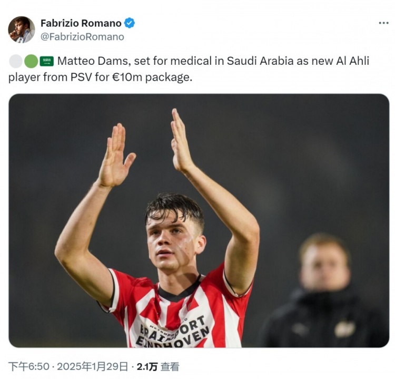Open the PSV player photo attachment
Image resolution: width=395 pixels, height=379 pixels.
pyautogui.click(x=199, y=221)
